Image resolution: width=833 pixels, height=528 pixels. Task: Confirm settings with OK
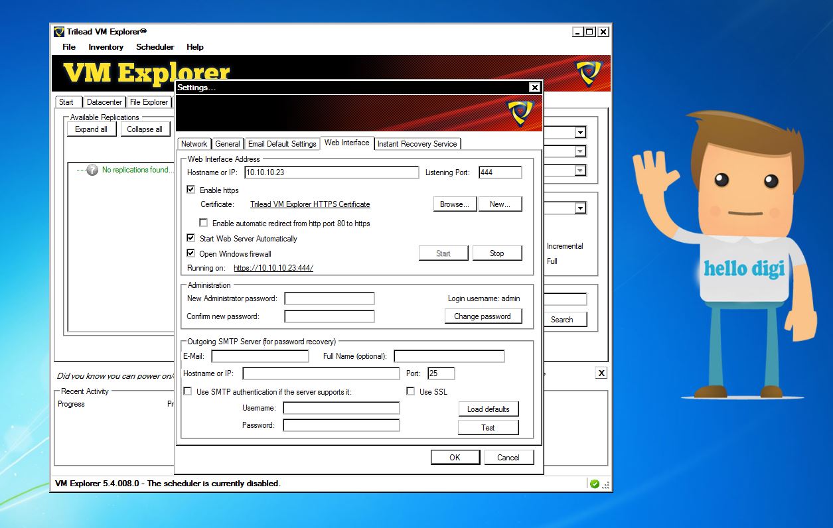[455, 458]
